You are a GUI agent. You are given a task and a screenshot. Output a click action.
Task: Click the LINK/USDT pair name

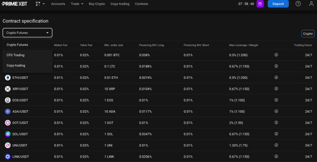[x=21, y=156]
